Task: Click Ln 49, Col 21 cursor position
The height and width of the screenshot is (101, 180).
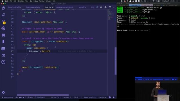Action: pyautogui.click(x=56, y=97)
